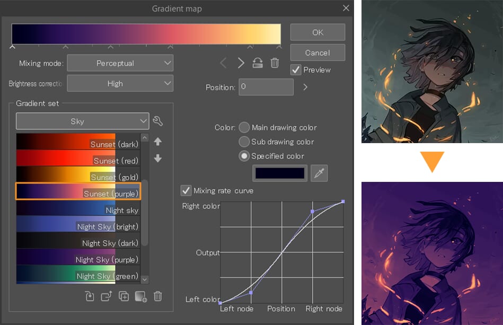Delete the selected node with top trash icon
The width and height of the screenshot is (503, 325).
tap(275, 63)
